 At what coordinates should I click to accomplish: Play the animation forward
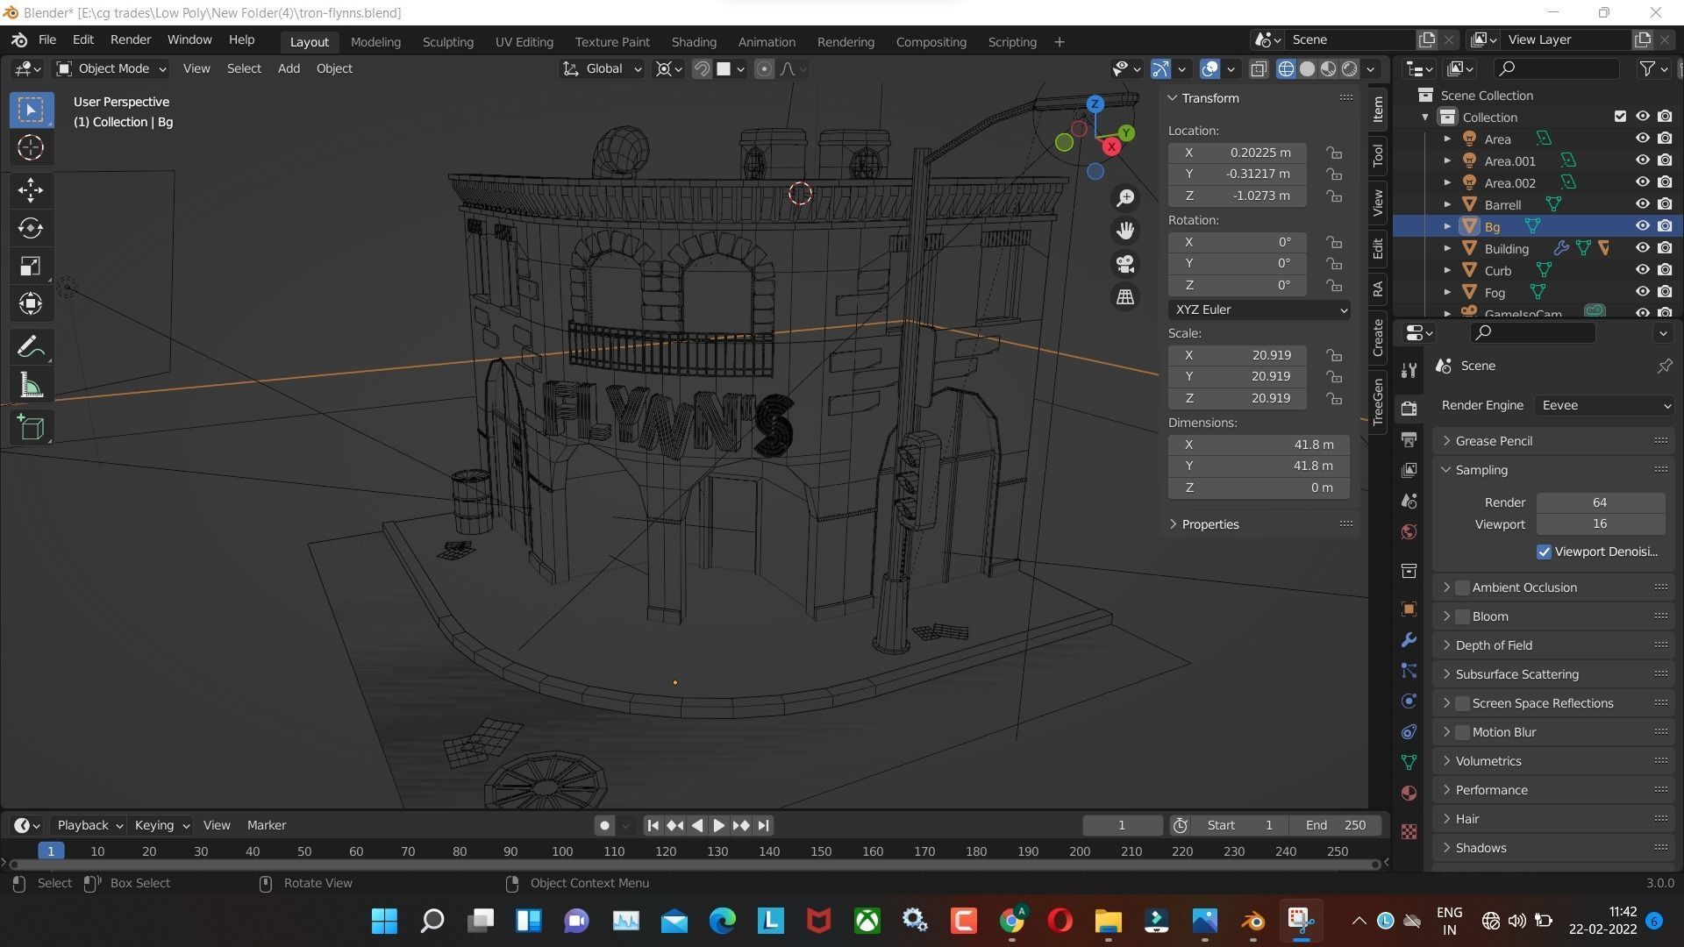click(x=718, y=825)
